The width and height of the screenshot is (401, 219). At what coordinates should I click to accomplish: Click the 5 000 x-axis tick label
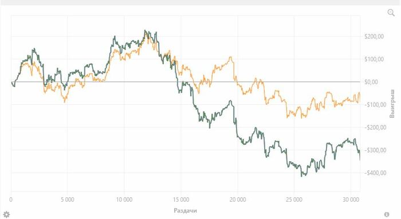pos(68,200)
